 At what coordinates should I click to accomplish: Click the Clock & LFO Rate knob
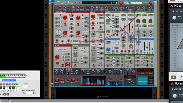(x=57, y=80)
